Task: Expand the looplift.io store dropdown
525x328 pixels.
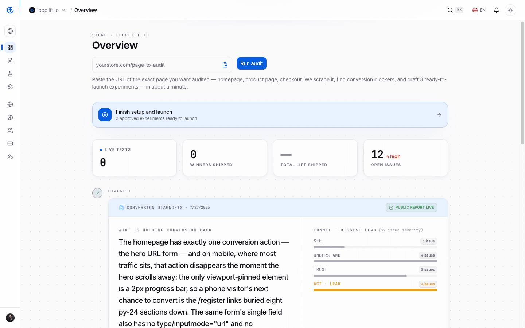Action: click(x=47, y=10)
